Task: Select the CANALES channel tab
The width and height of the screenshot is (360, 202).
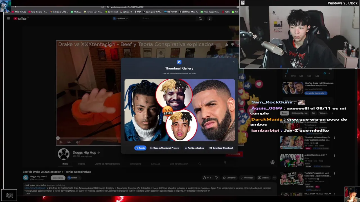Action: click(x=156, y=164)
